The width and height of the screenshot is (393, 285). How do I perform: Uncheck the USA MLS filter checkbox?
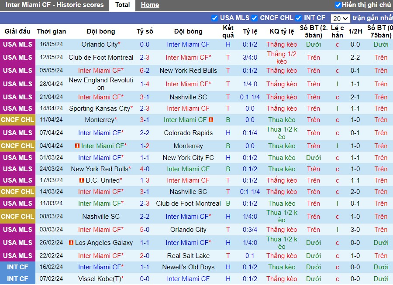[x=214, y=18]
